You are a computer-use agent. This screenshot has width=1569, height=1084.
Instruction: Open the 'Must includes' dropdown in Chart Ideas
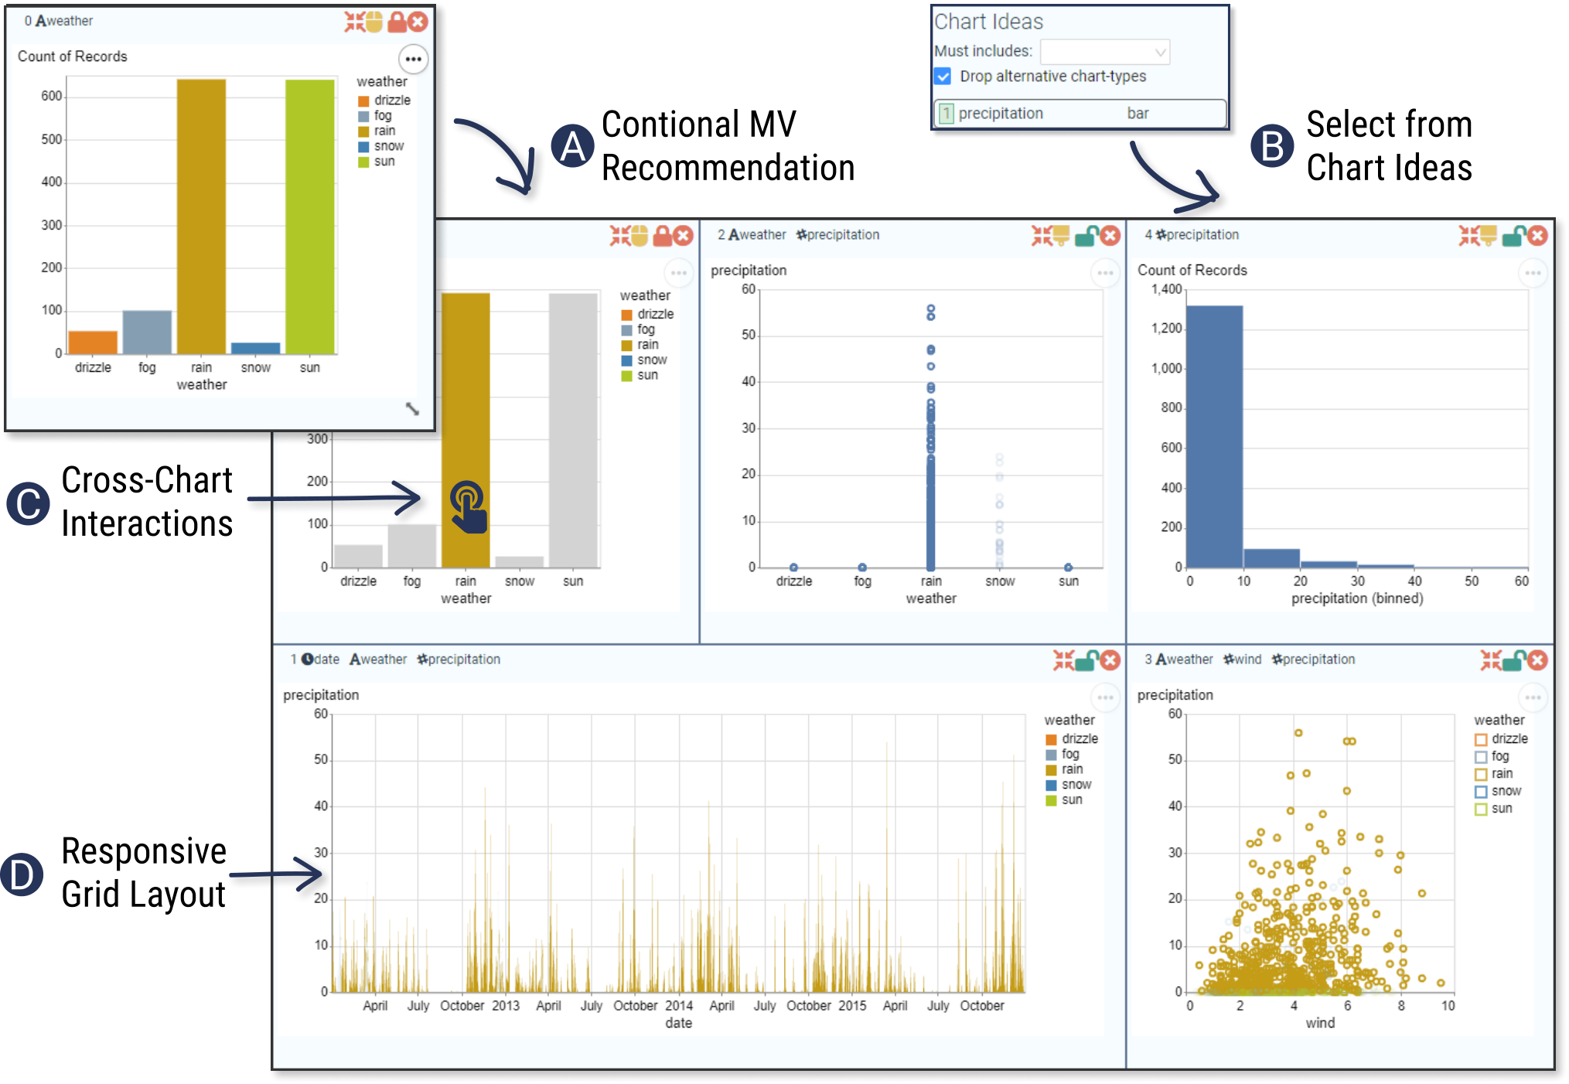[1104, 52]
